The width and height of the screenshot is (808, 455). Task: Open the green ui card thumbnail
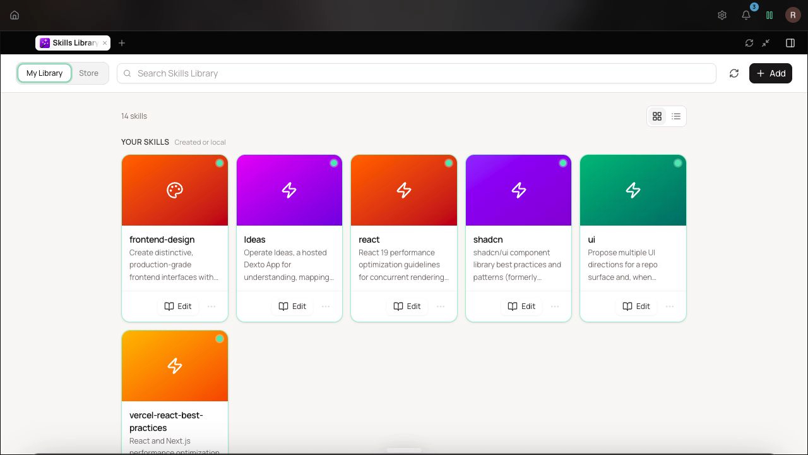(x=633, y=190)
